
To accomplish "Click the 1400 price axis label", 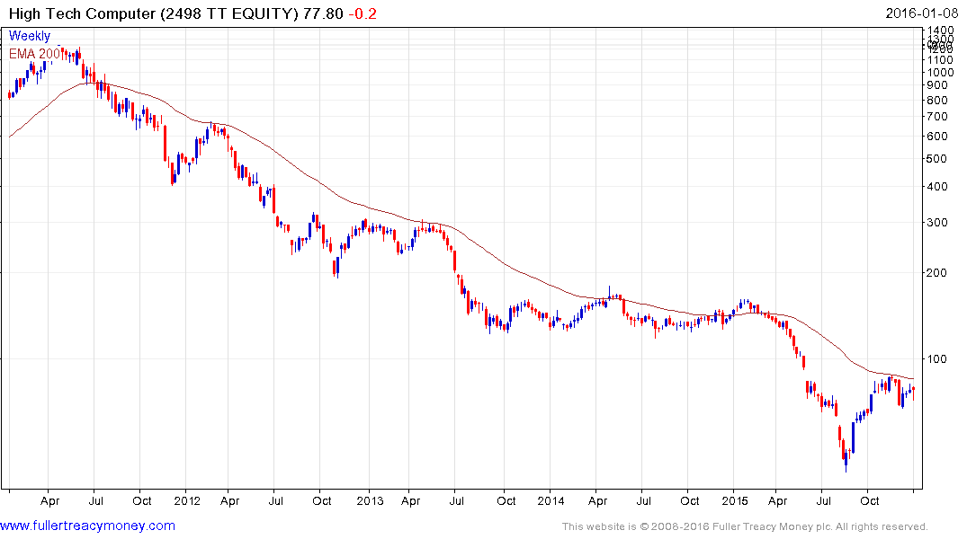I will (941, 31).
